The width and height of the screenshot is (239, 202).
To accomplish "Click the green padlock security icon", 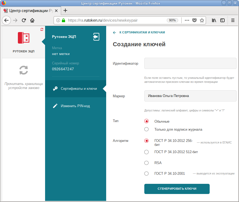I will tap(63, 20).
